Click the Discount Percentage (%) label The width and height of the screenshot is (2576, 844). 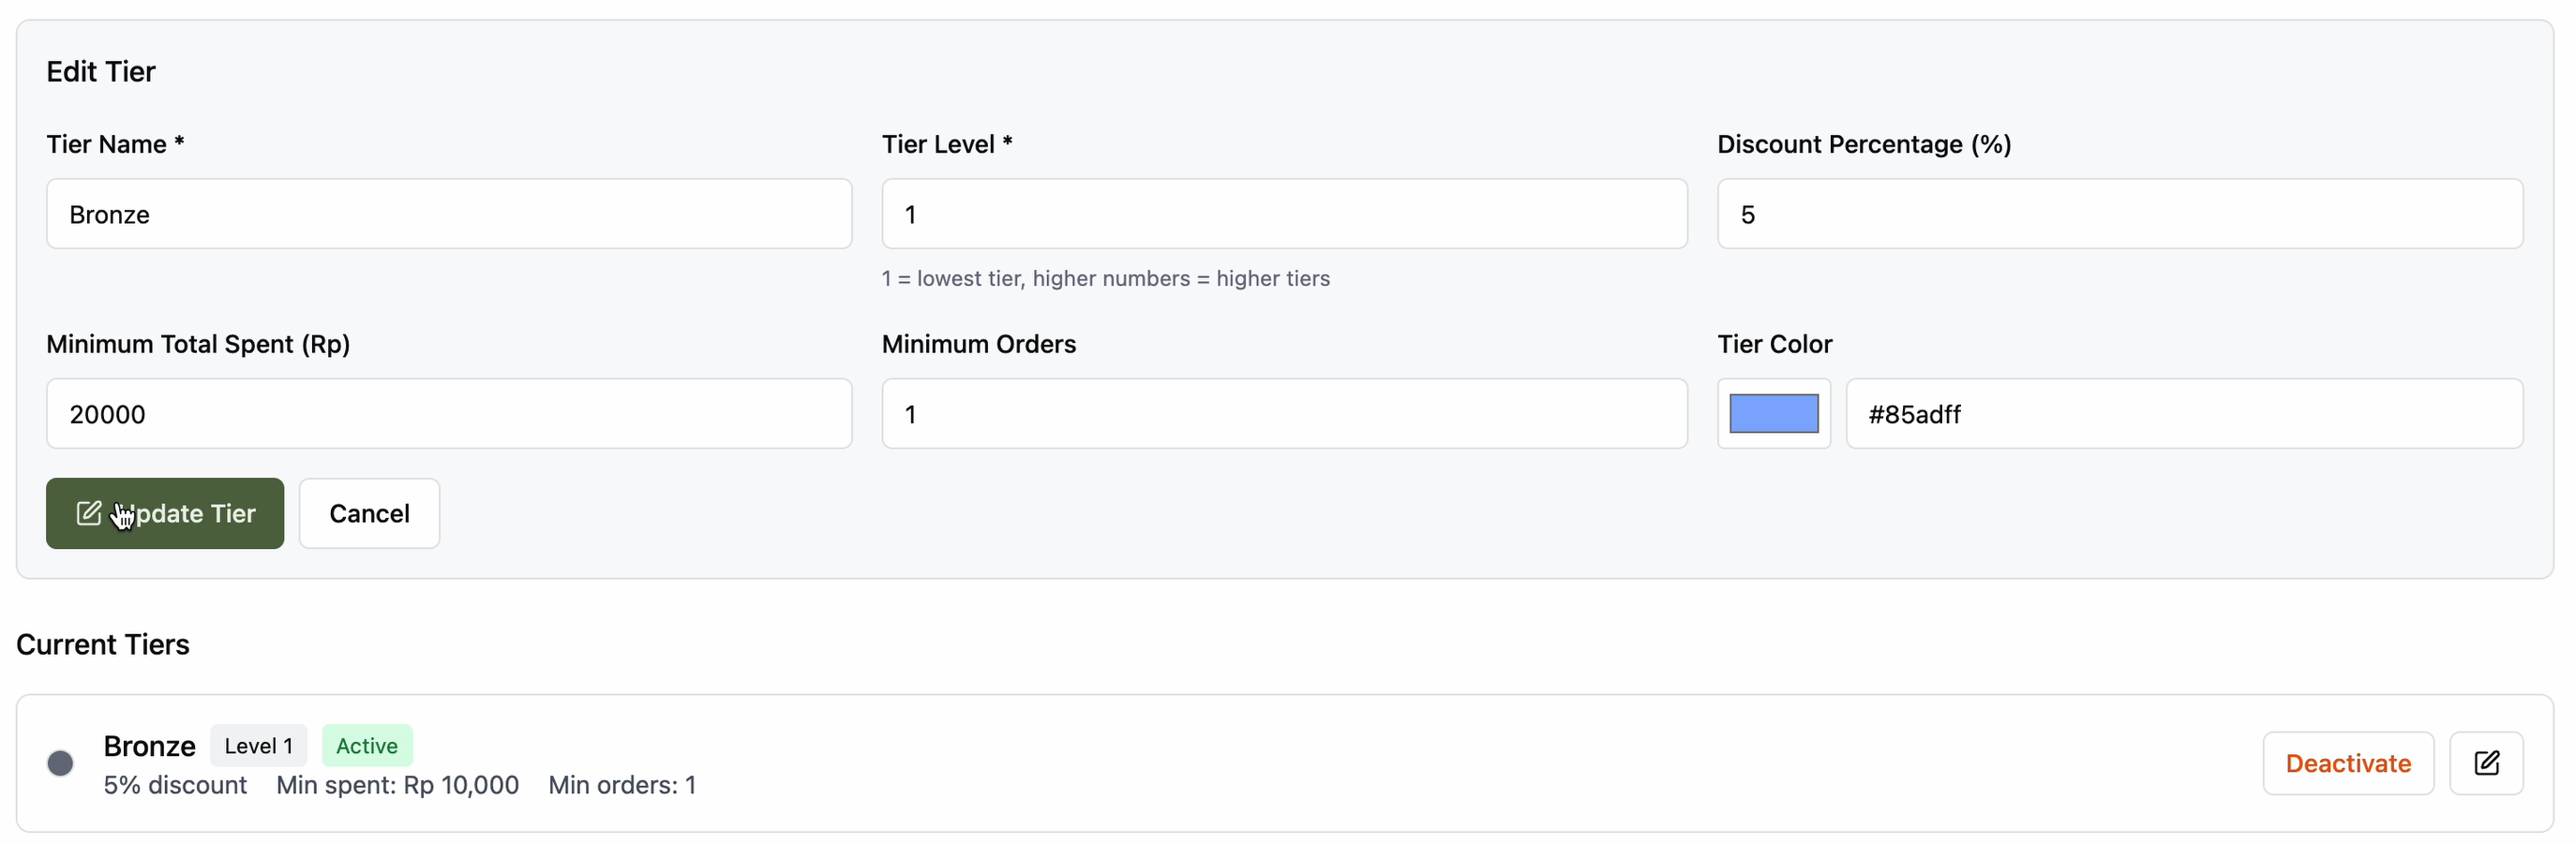(x=1863, y=145)
